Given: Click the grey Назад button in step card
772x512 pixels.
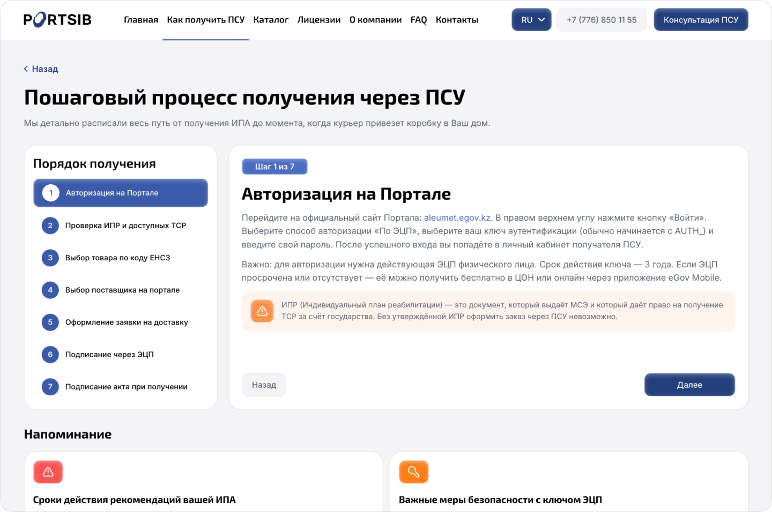Looking at the screenshot, I should 264,385.
